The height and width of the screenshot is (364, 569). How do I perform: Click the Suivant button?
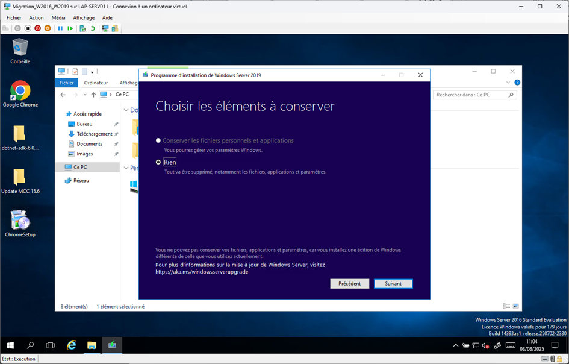pos(393,284)
